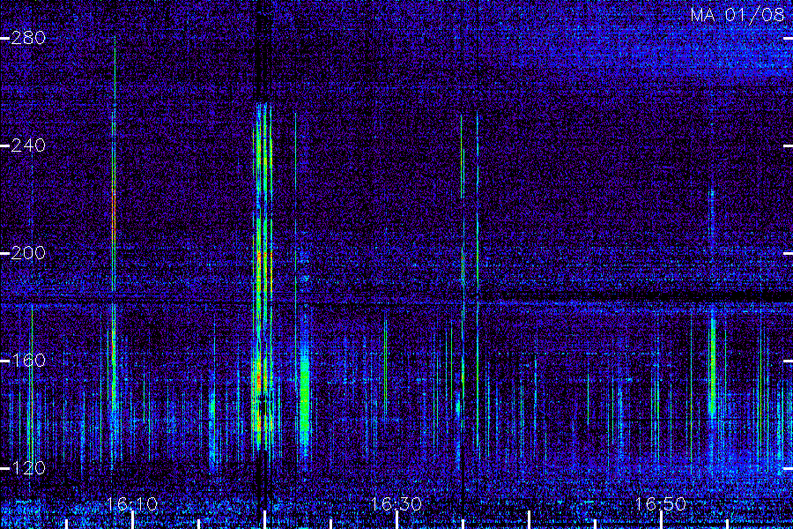The image size is (793, 529).
Task: Click the 16:10 time axis label
Action: [x=132, y=504]
